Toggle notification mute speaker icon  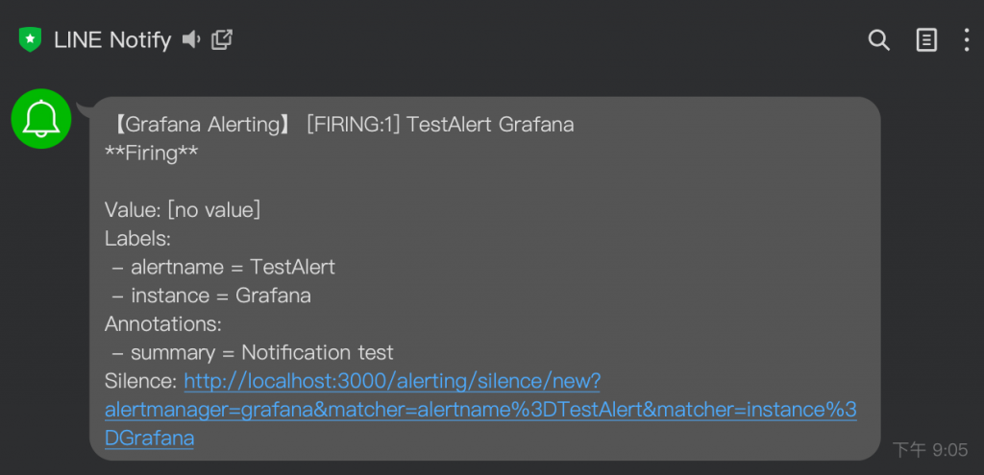pos(191,39)
